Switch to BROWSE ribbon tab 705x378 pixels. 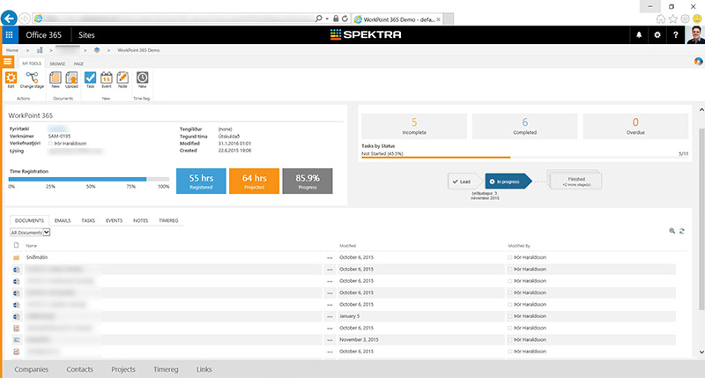click(57, 63)
